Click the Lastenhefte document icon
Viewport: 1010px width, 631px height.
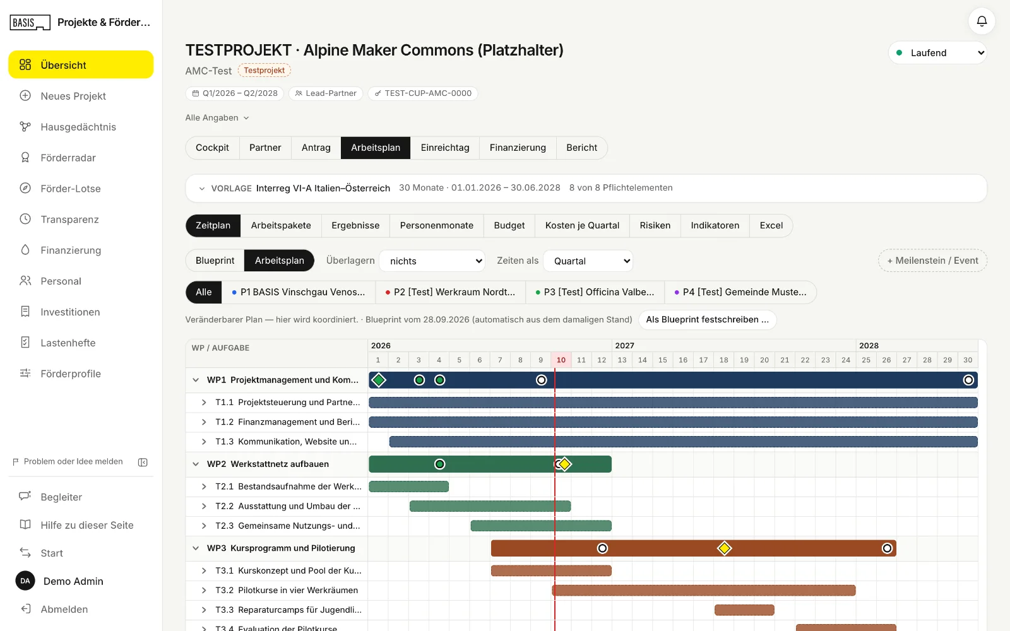25,343
